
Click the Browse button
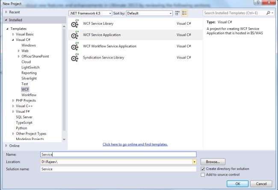tap(213, 162)
